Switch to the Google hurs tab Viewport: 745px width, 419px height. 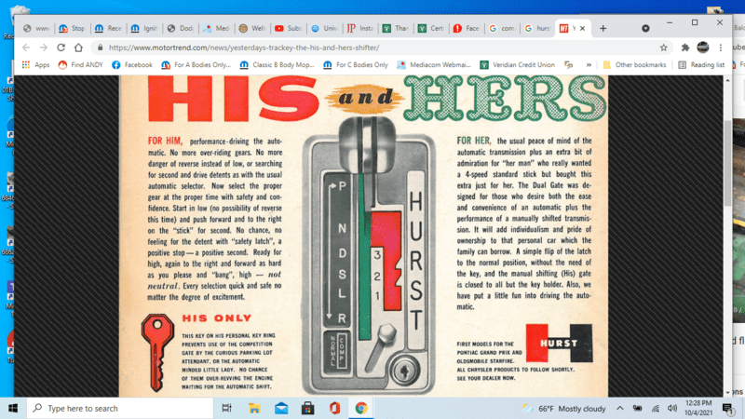point(537,29)
